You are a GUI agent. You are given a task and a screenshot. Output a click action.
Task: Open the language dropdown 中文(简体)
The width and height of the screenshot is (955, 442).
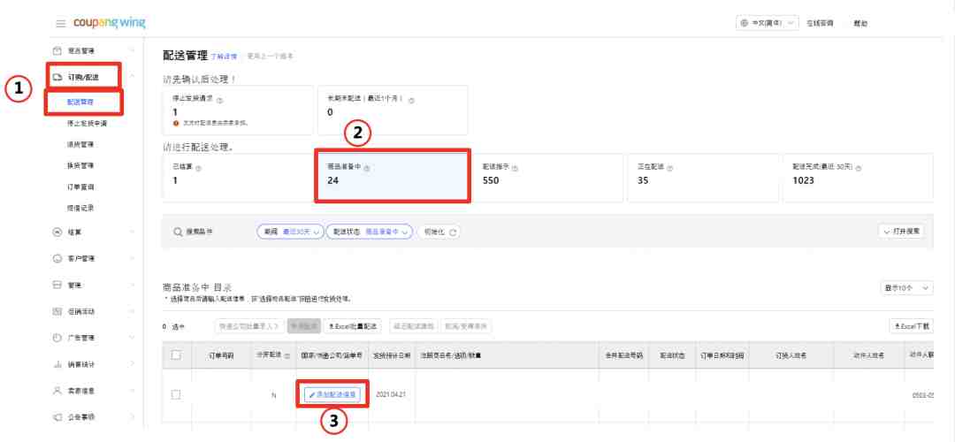767,23
